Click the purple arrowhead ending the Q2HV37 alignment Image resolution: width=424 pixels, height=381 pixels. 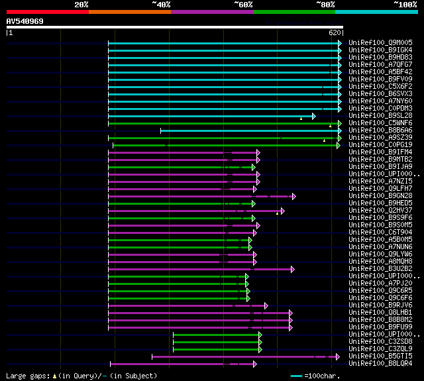coord(283,211)
